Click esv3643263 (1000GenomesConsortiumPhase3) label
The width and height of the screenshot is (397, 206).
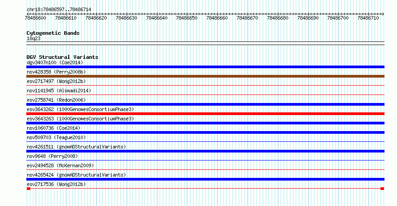click(x=80, y=119)
